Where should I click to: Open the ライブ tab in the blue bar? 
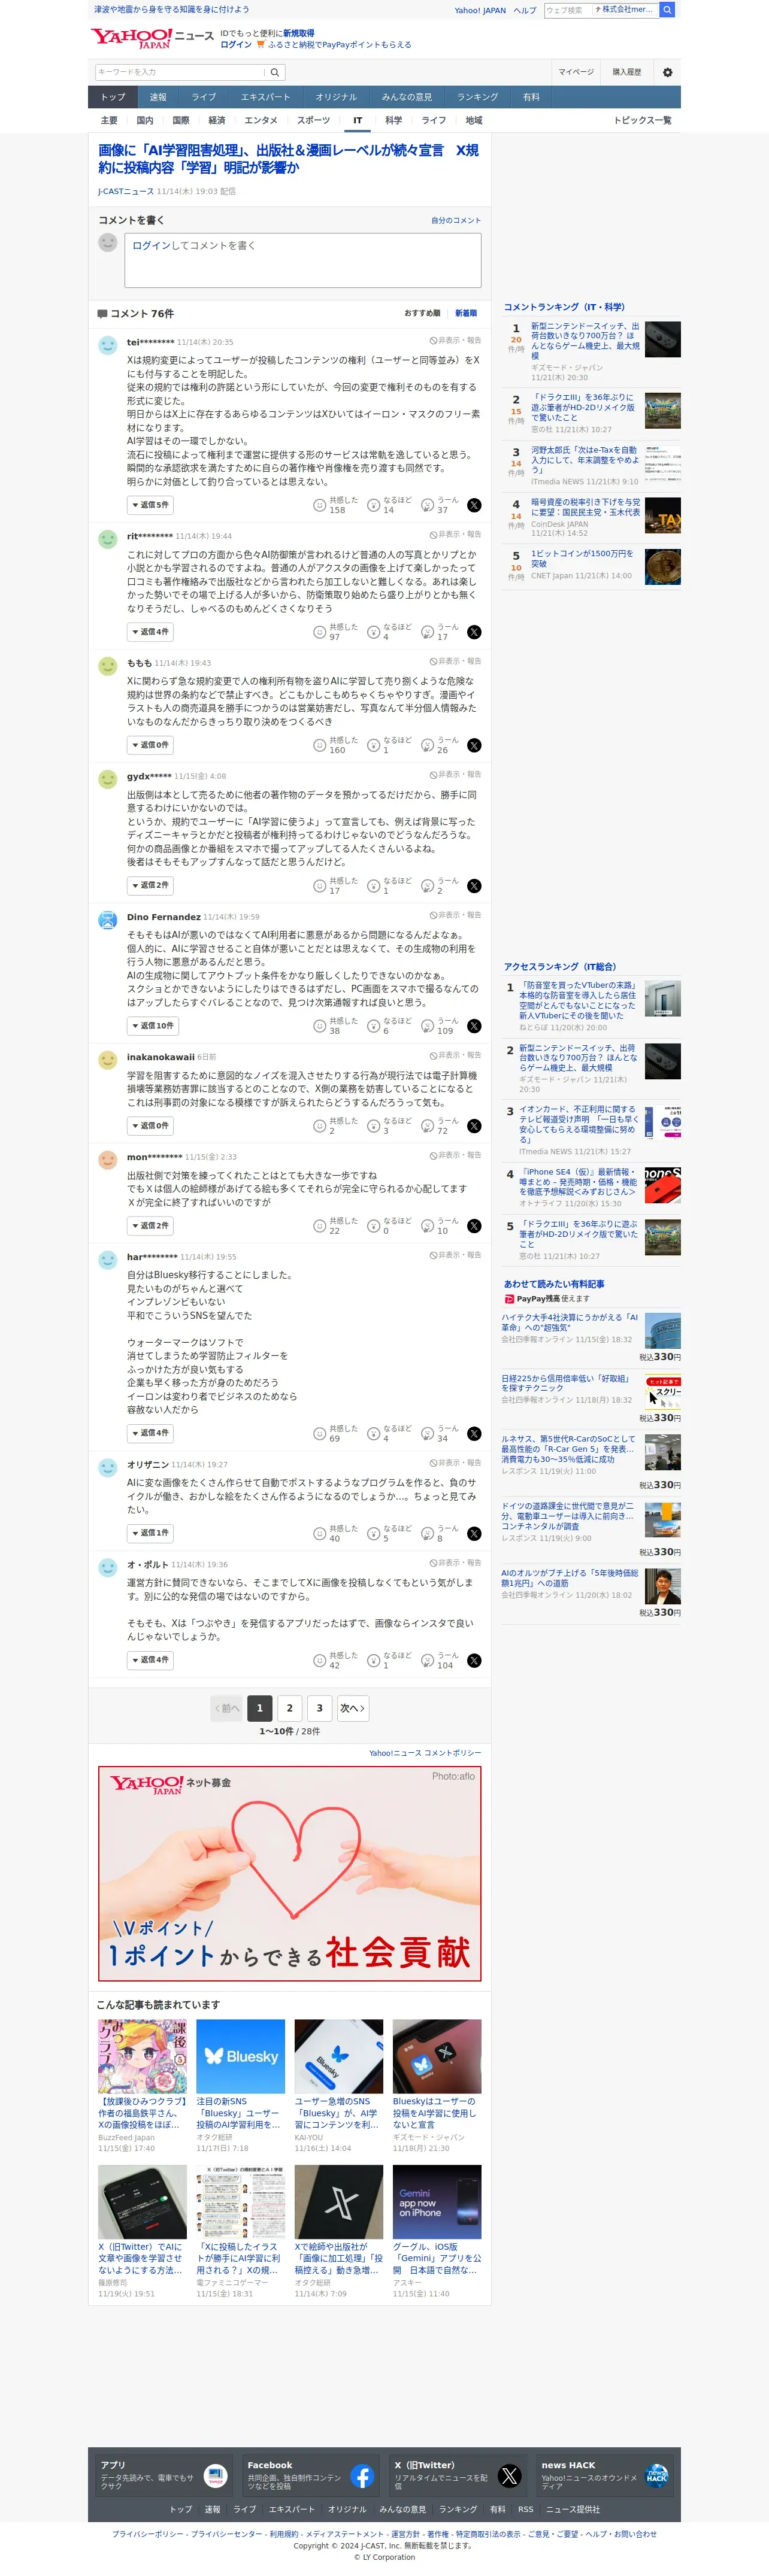204,97
